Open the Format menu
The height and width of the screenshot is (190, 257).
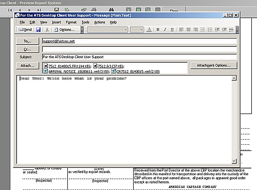tap(71, 22)
